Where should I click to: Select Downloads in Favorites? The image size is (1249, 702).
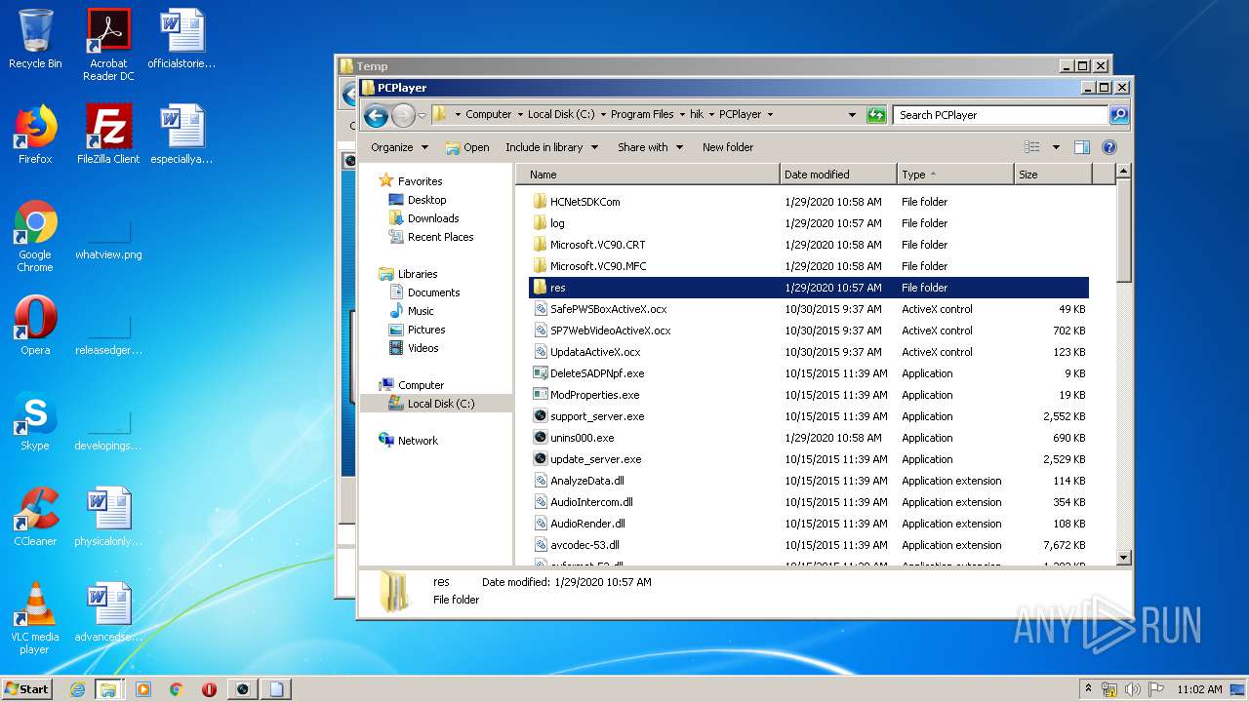coord(423,218)
